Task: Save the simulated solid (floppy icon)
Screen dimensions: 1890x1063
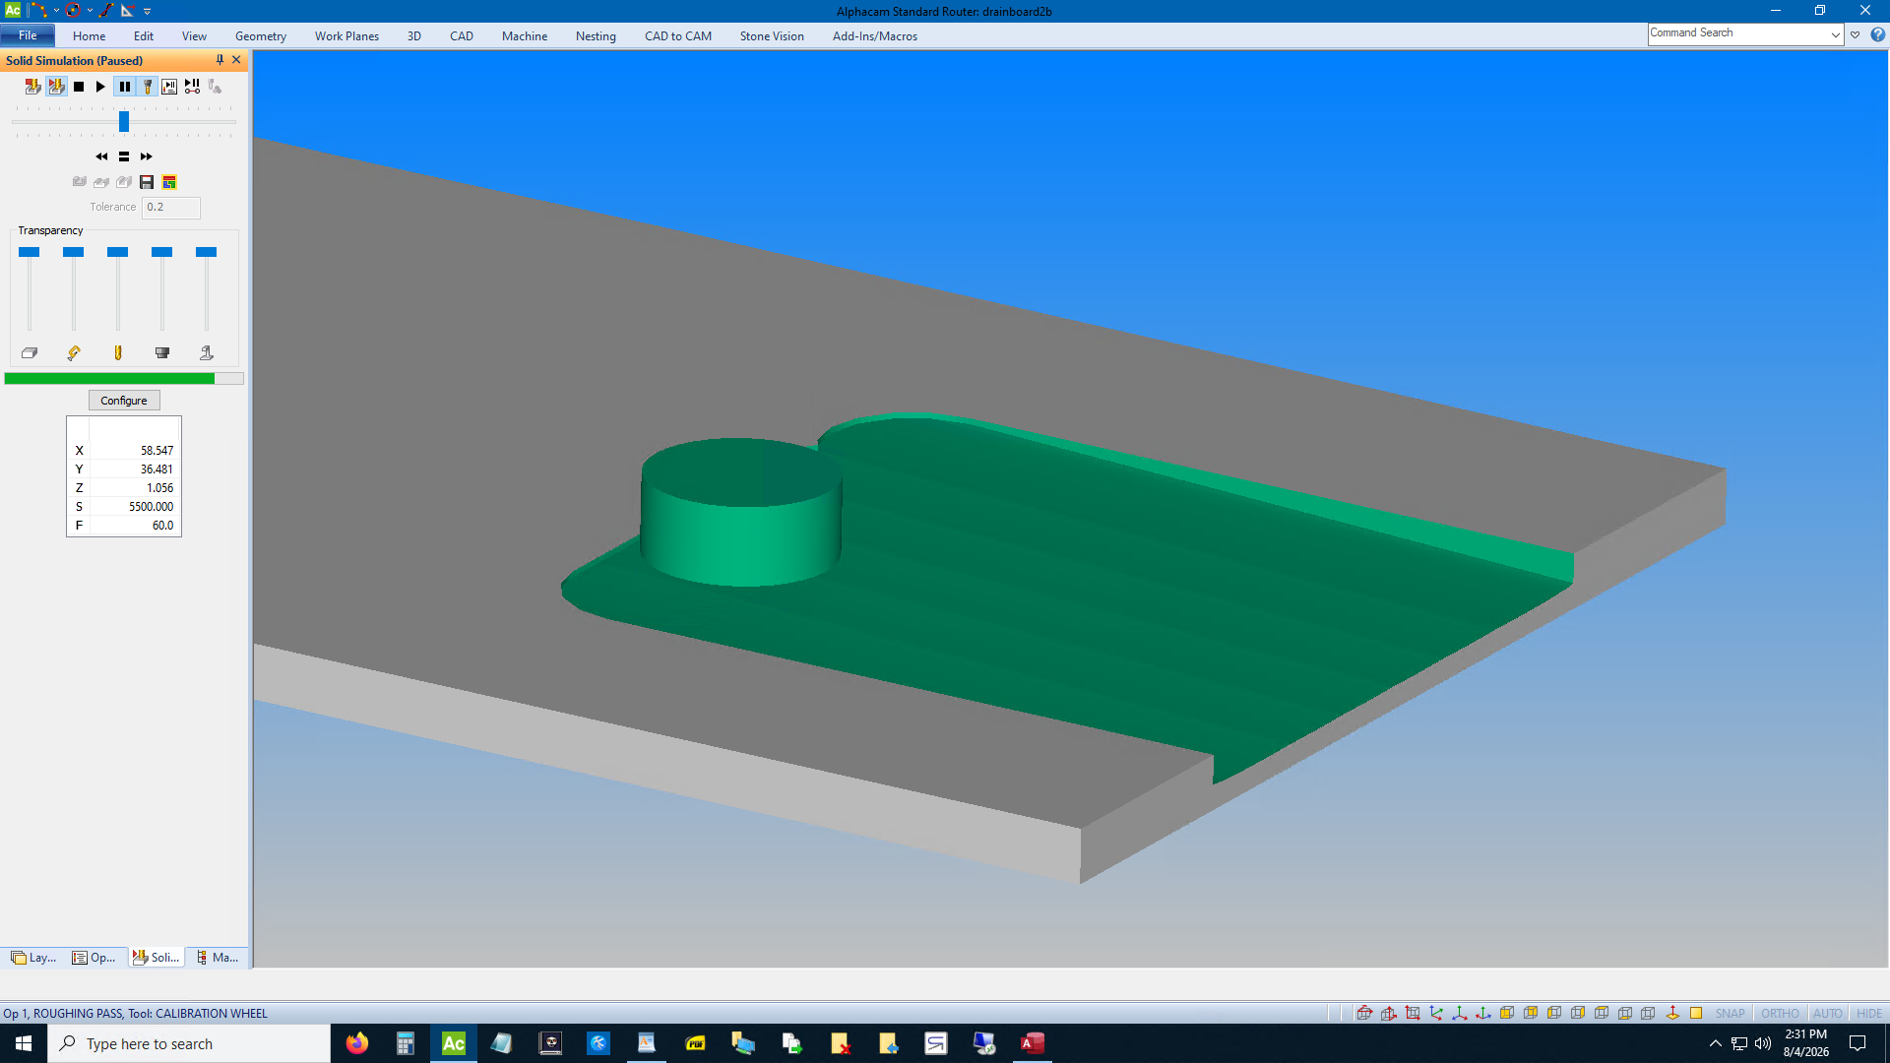Action: click(147, 182)
